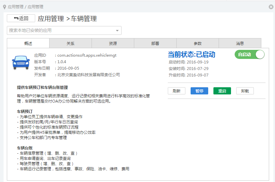
Task: Click line 为单位员工提供车辆申请、变更操作
Action: click(x=51, y=117)
